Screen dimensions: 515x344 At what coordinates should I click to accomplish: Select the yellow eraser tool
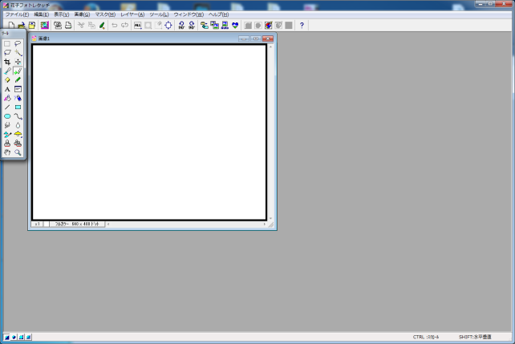(7, 79)
